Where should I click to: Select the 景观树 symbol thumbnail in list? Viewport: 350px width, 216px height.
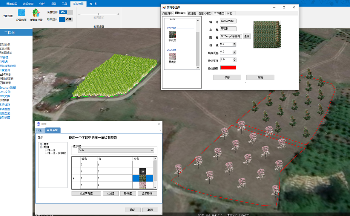coord(172,56)
